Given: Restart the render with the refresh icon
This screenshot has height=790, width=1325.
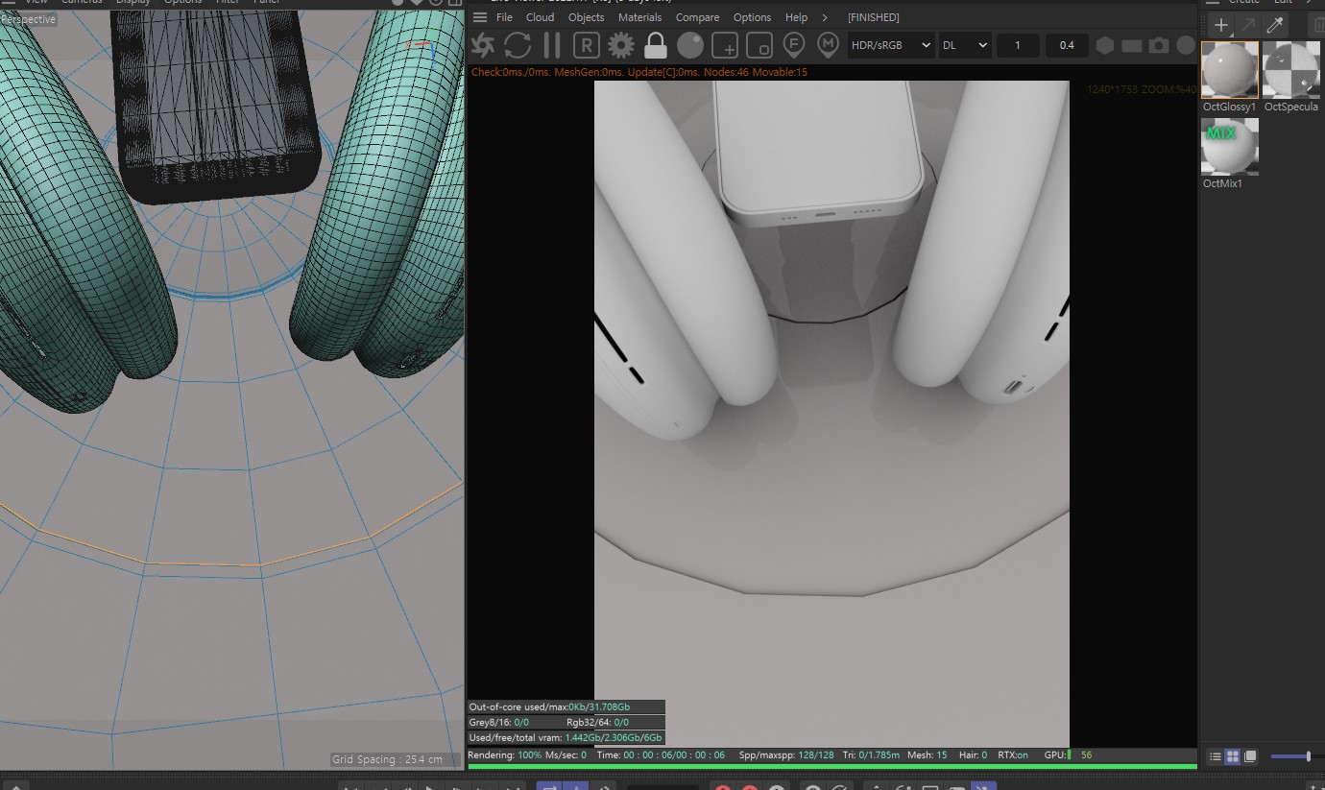Looking at the screenshot, I should [518, 45].
